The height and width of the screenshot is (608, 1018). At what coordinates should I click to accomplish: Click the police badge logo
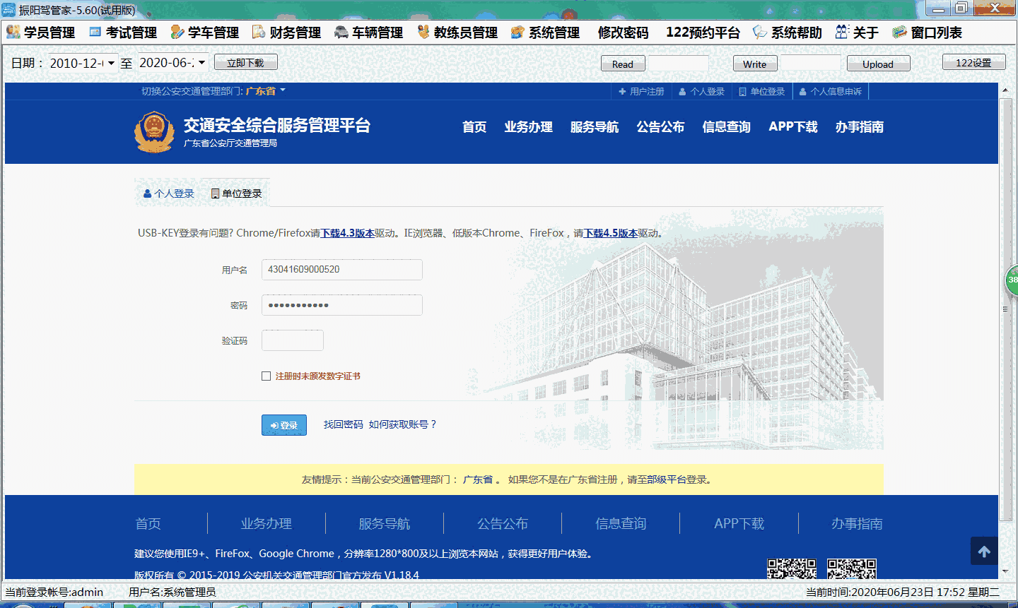tap(154, 131)
